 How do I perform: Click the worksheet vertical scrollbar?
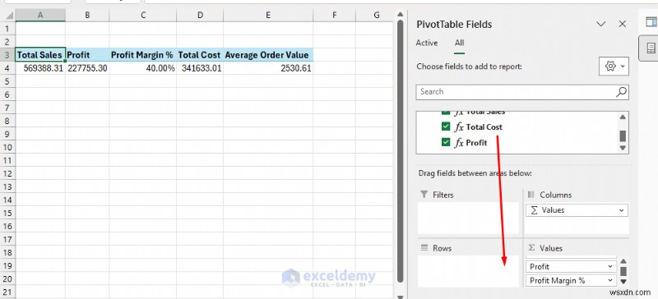400,151
